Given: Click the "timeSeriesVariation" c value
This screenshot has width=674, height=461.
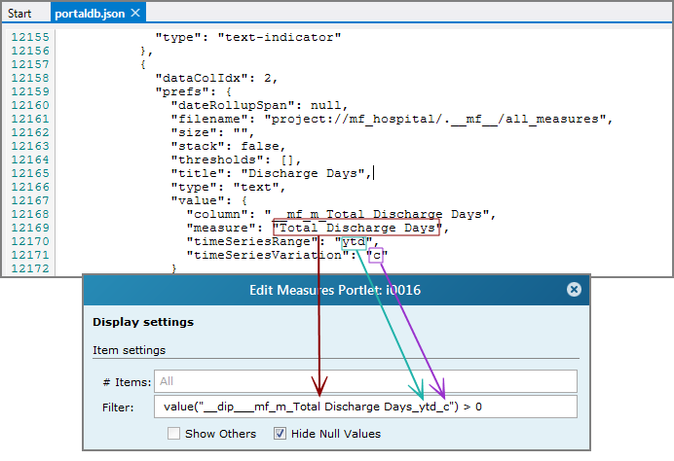Looking at the screenshot, I should point(377,256).
